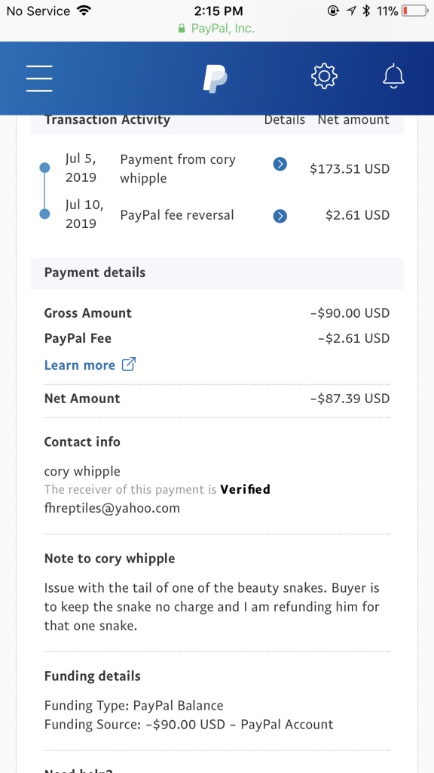This screenshot has width=434, height=773.
Task: Tap the battery indicator in status bar
Action: [415, 11]
